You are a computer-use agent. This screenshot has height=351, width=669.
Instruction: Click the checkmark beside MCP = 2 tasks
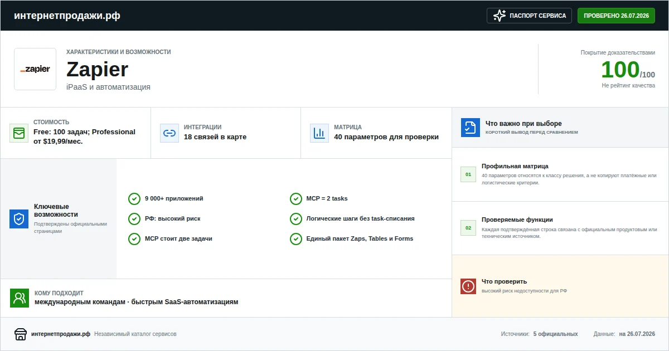pos(296,199)
